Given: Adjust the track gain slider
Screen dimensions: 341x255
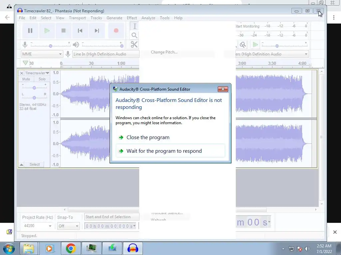Looking at the screenshot, I should point(34,88).
